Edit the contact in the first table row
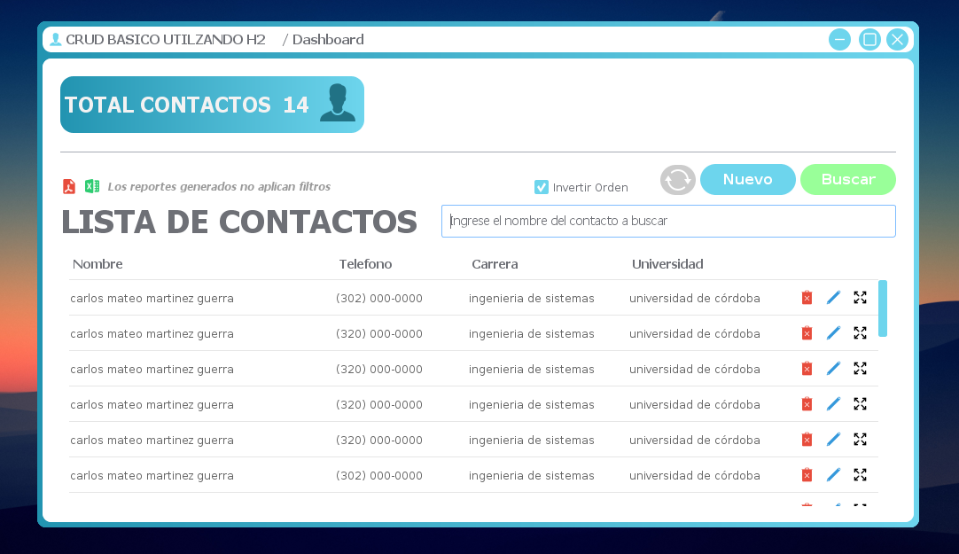The height and width of the screenshot is (554, 959). click(833, 298)
